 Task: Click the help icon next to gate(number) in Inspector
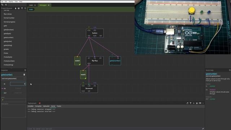click(x=24, y=75)
